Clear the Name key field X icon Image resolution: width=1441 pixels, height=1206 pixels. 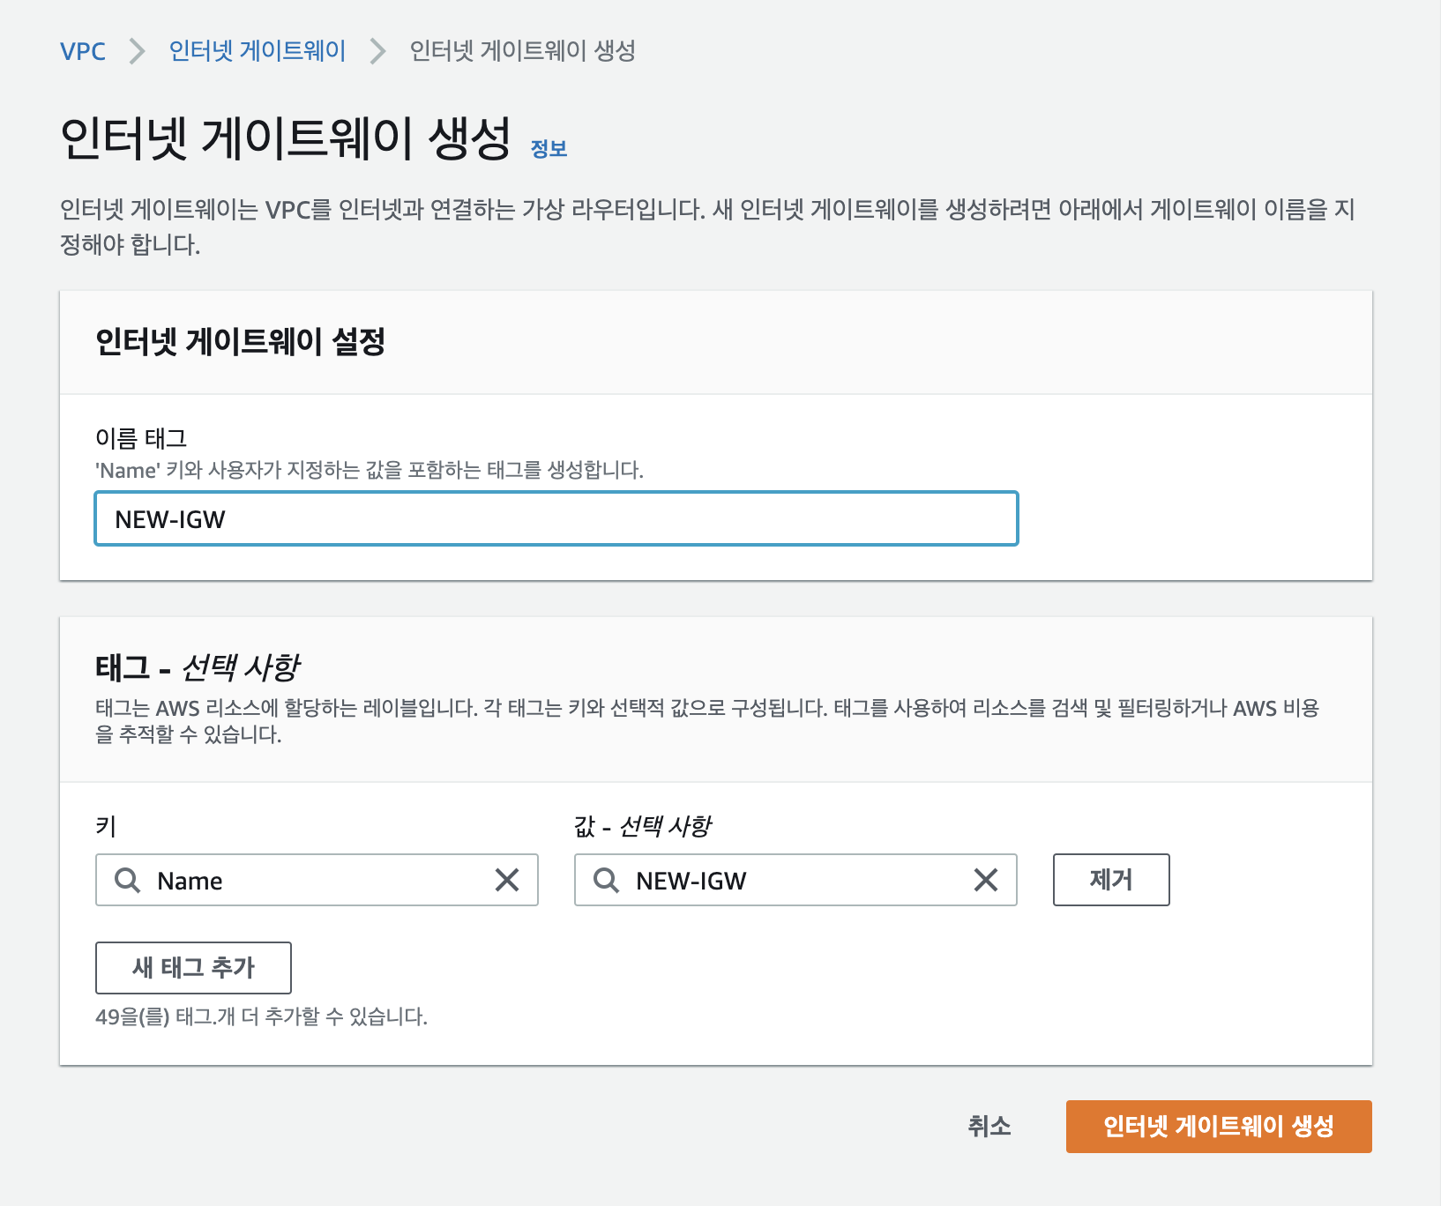click(507, 880)
